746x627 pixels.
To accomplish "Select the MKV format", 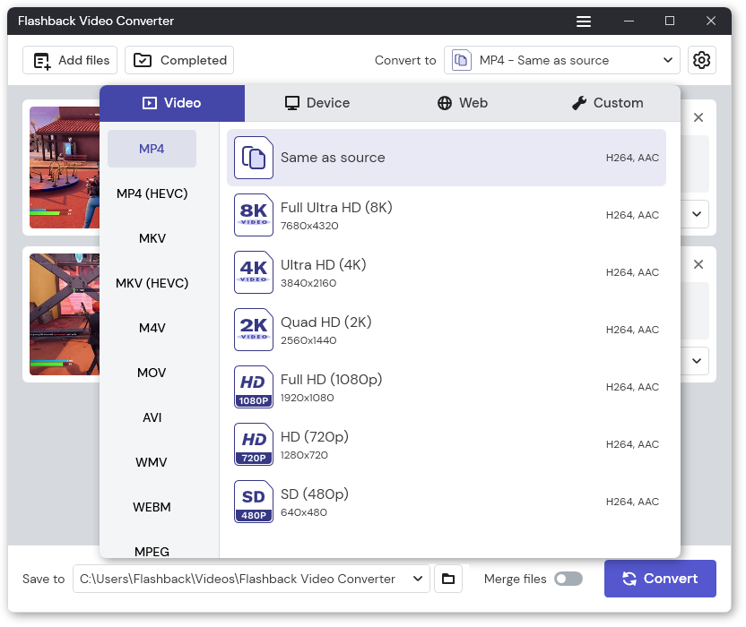I will click(x=152, y=238).
